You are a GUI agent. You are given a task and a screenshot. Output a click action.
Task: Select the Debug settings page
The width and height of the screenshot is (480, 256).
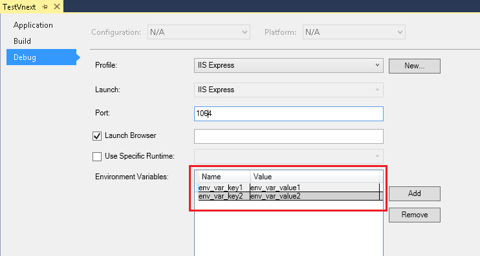(x=41, y=57)
